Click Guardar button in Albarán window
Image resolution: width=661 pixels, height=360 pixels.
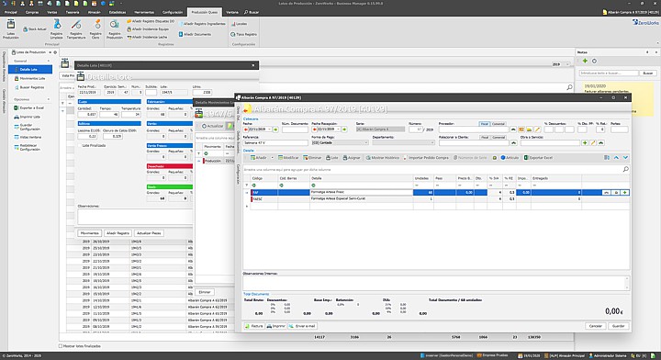618,326
